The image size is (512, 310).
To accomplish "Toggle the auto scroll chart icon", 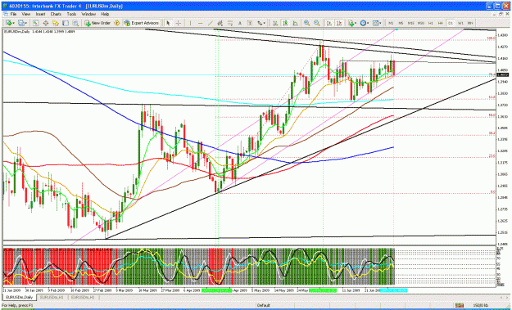I will (329, 23).
